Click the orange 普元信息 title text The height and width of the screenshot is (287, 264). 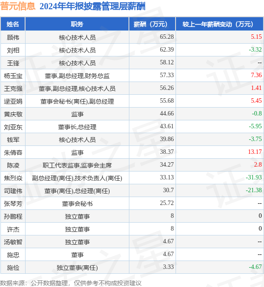click(x=18, y=6)
